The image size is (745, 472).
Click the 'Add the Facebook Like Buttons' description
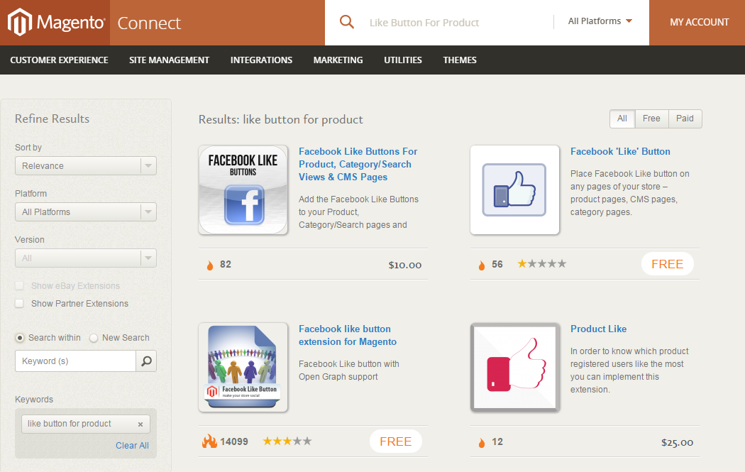pos(359,212)
